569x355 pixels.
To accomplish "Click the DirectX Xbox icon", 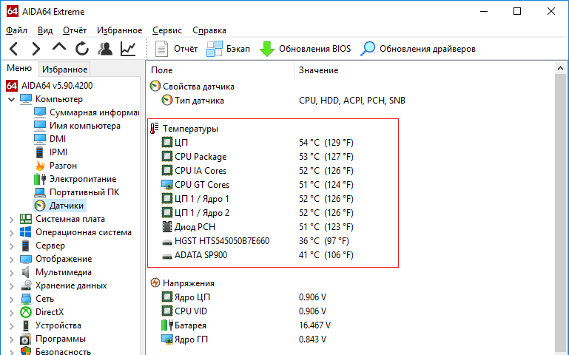I will [26, 312].
